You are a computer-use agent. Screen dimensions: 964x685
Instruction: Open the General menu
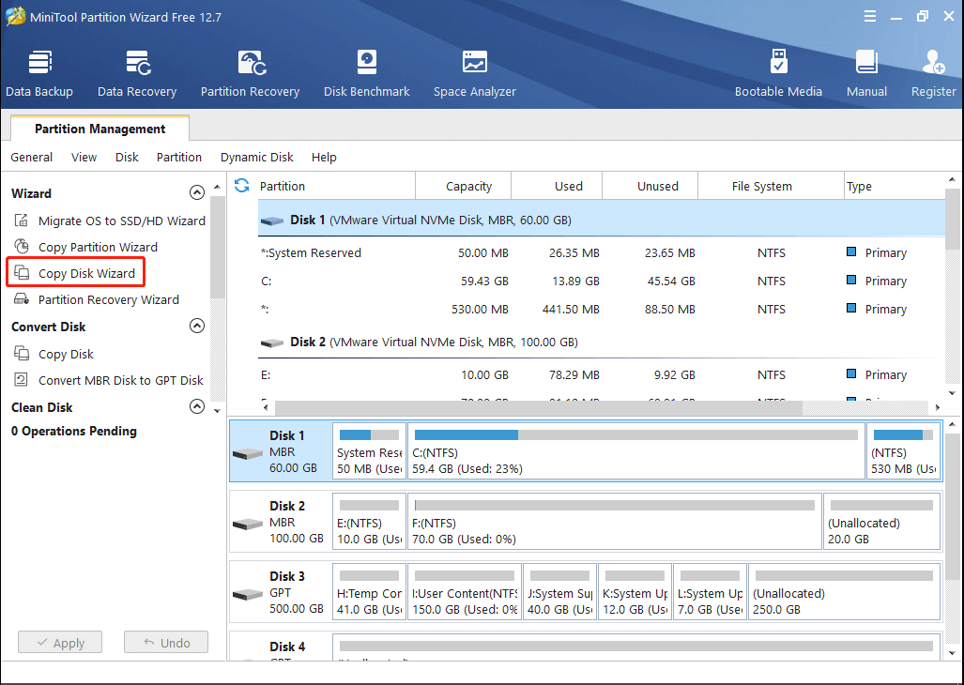pyautogui.click(x=31, y=158)
